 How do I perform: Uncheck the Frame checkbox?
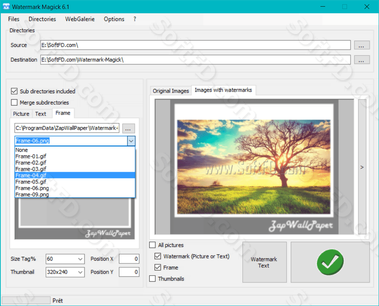pyautogui.click(x=158, y=267)
